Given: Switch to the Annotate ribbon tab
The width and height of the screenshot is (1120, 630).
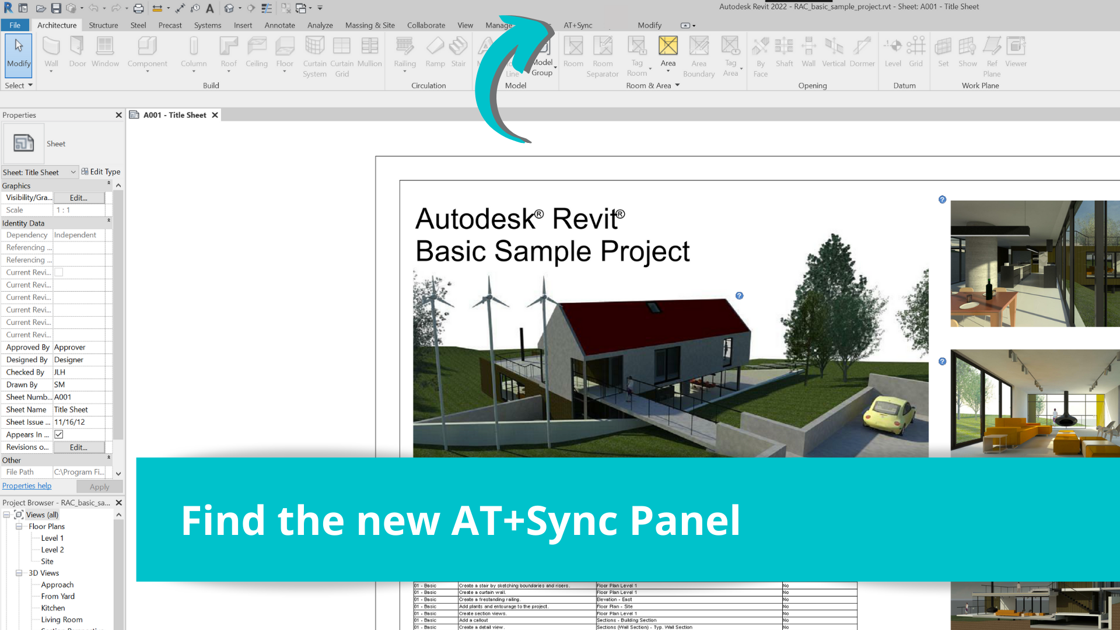Looking at the screenshot, I should [x=279, y=25].
